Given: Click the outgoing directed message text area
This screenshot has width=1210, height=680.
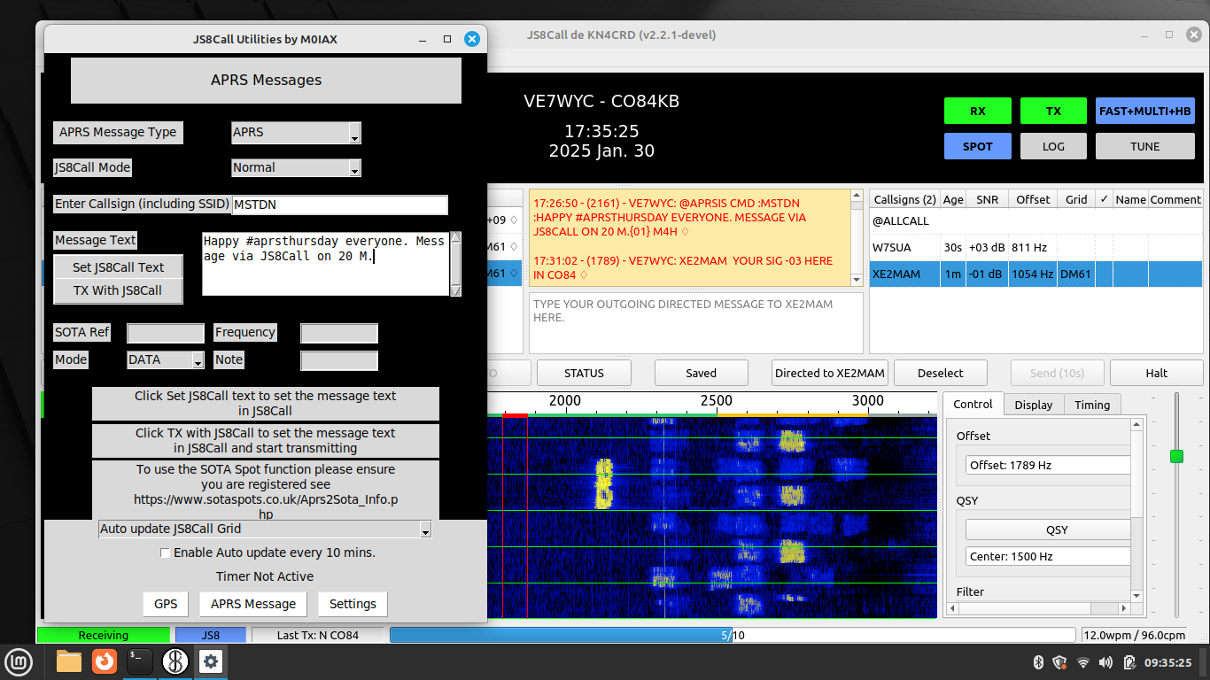Looking at the screenshot, I should pyautogui.click(x=695, y=323).
